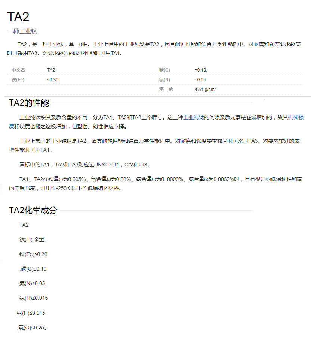Click the 密度 label in the info table
The height and width of the screenshot is (338, 311).
tap(166, 90)
